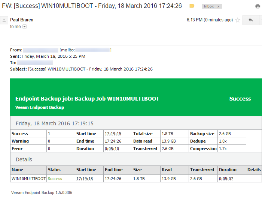Click Compression value 1.7x
262x200 pixels.
coord(223,149)
